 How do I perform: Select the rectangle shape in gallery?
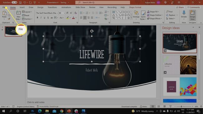pos(122,12)
